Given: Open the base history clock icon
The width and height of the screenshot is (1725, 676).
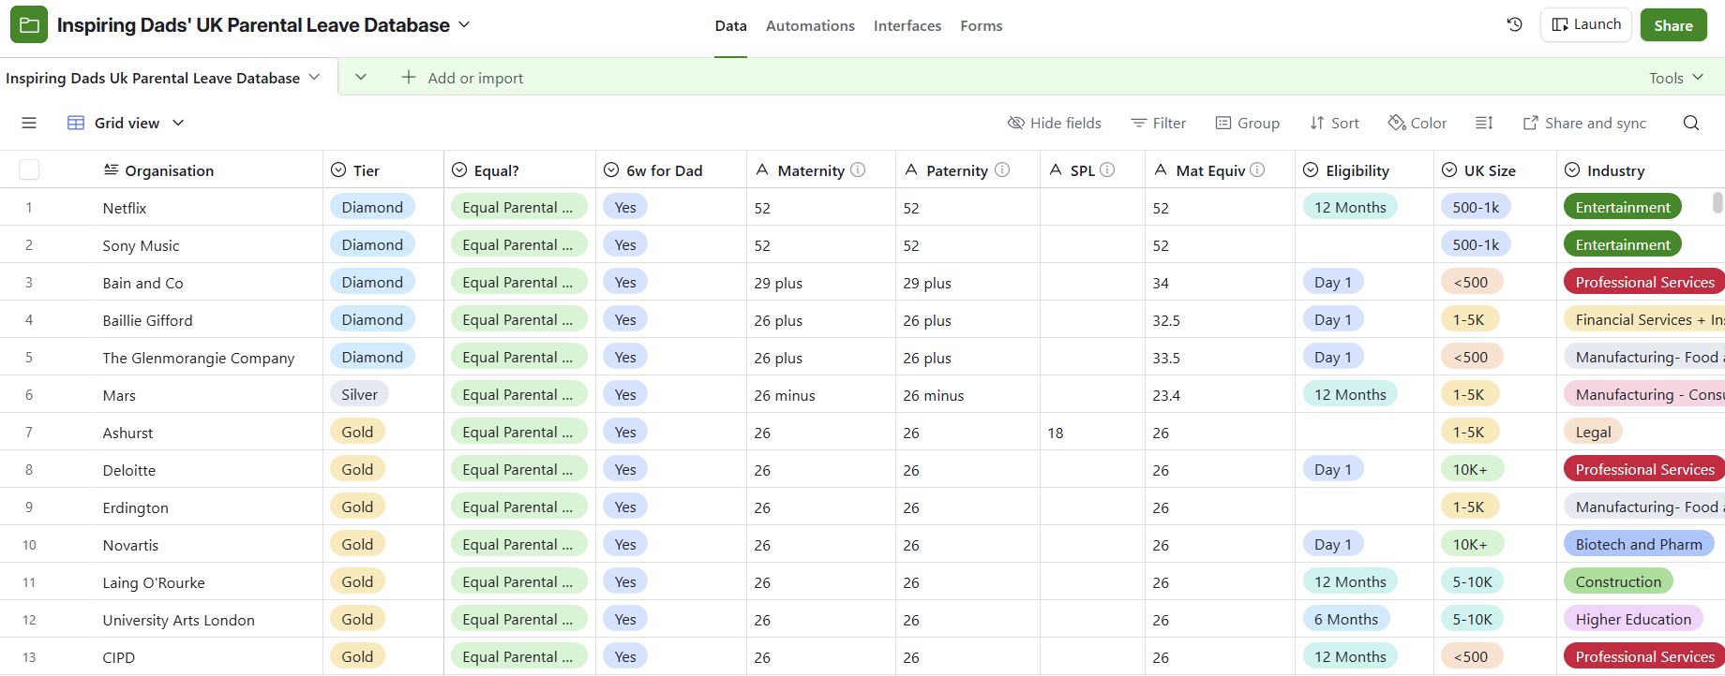Looking at the screenshot, I should click(x=1514, y=25).
